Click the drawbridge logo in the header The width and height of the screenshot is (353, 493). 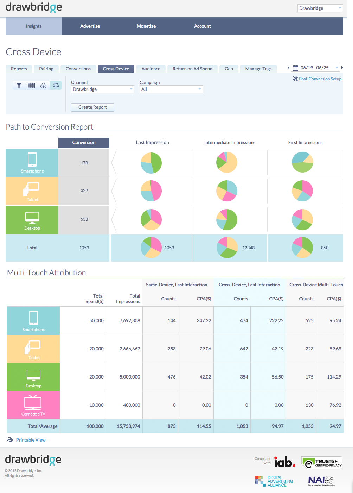click(x=34, y=7)
